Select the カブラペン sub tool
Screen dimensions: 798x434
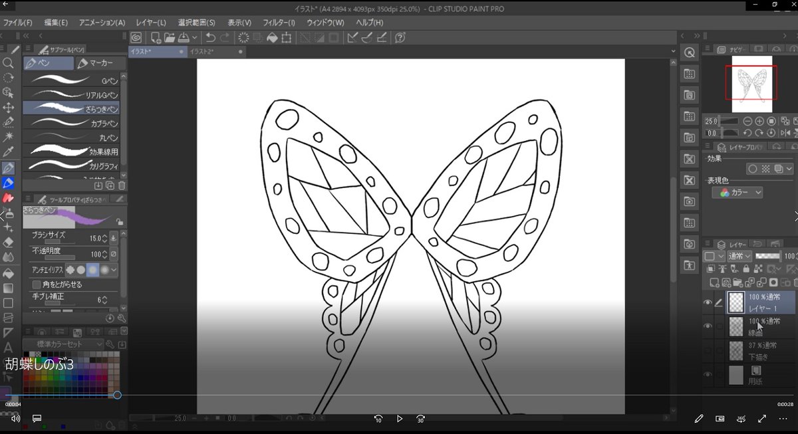coord(71,122)
